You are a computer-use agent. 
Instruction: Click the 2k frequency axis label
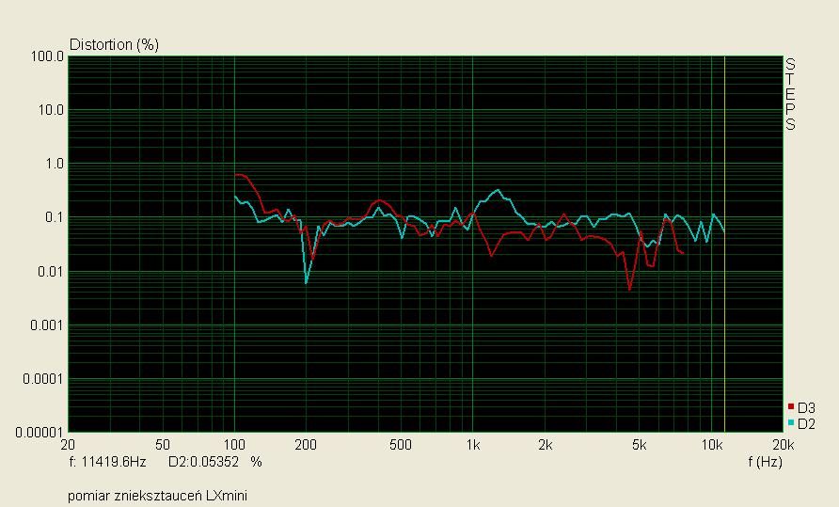pos(545,445)
